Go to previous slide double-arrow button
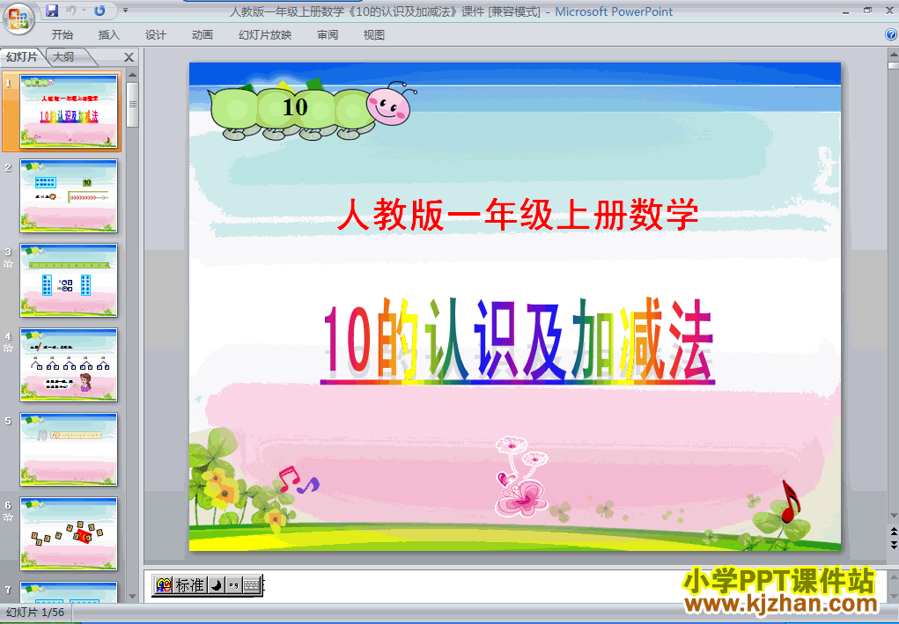 893,532
